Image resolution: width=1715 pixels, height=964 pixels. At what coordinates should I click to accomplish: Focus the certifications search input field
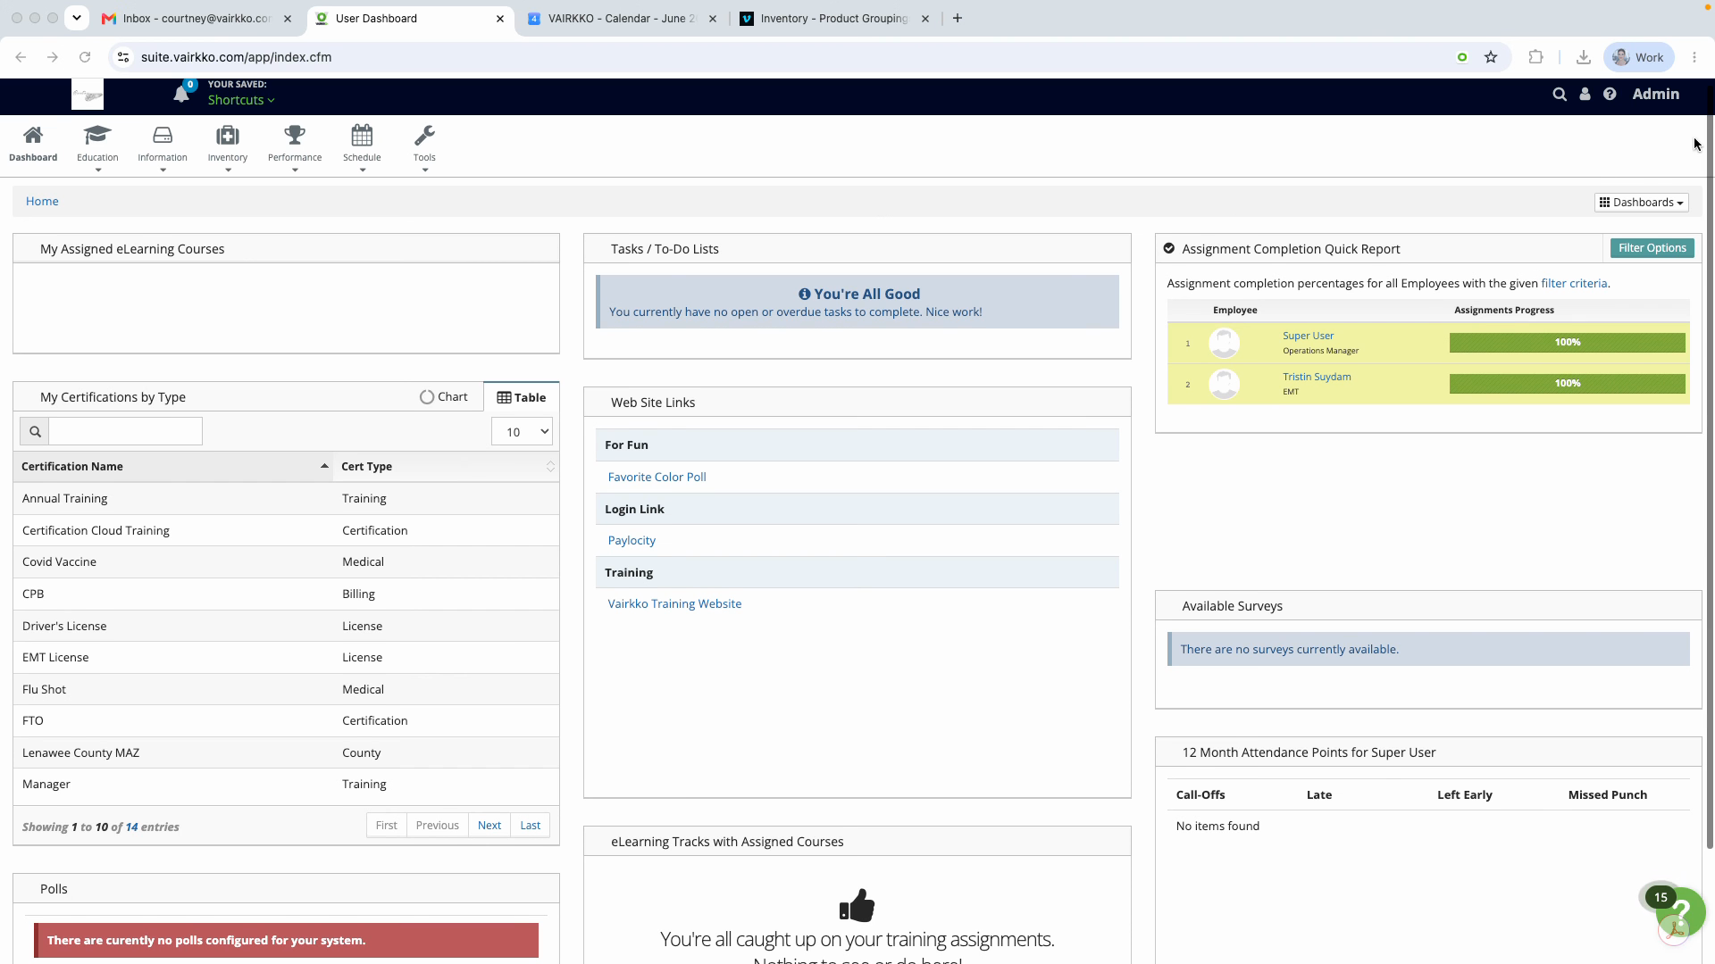[x=126, y=432]
